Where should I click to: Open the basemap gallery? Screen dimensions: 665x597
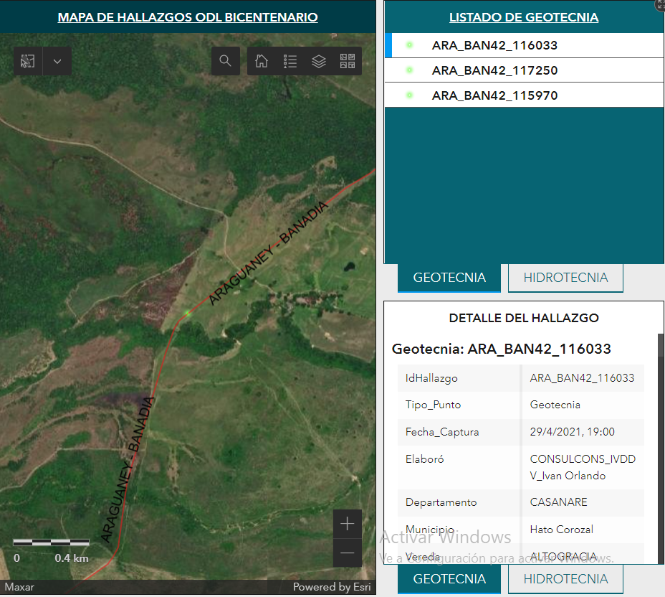[348, 62]
